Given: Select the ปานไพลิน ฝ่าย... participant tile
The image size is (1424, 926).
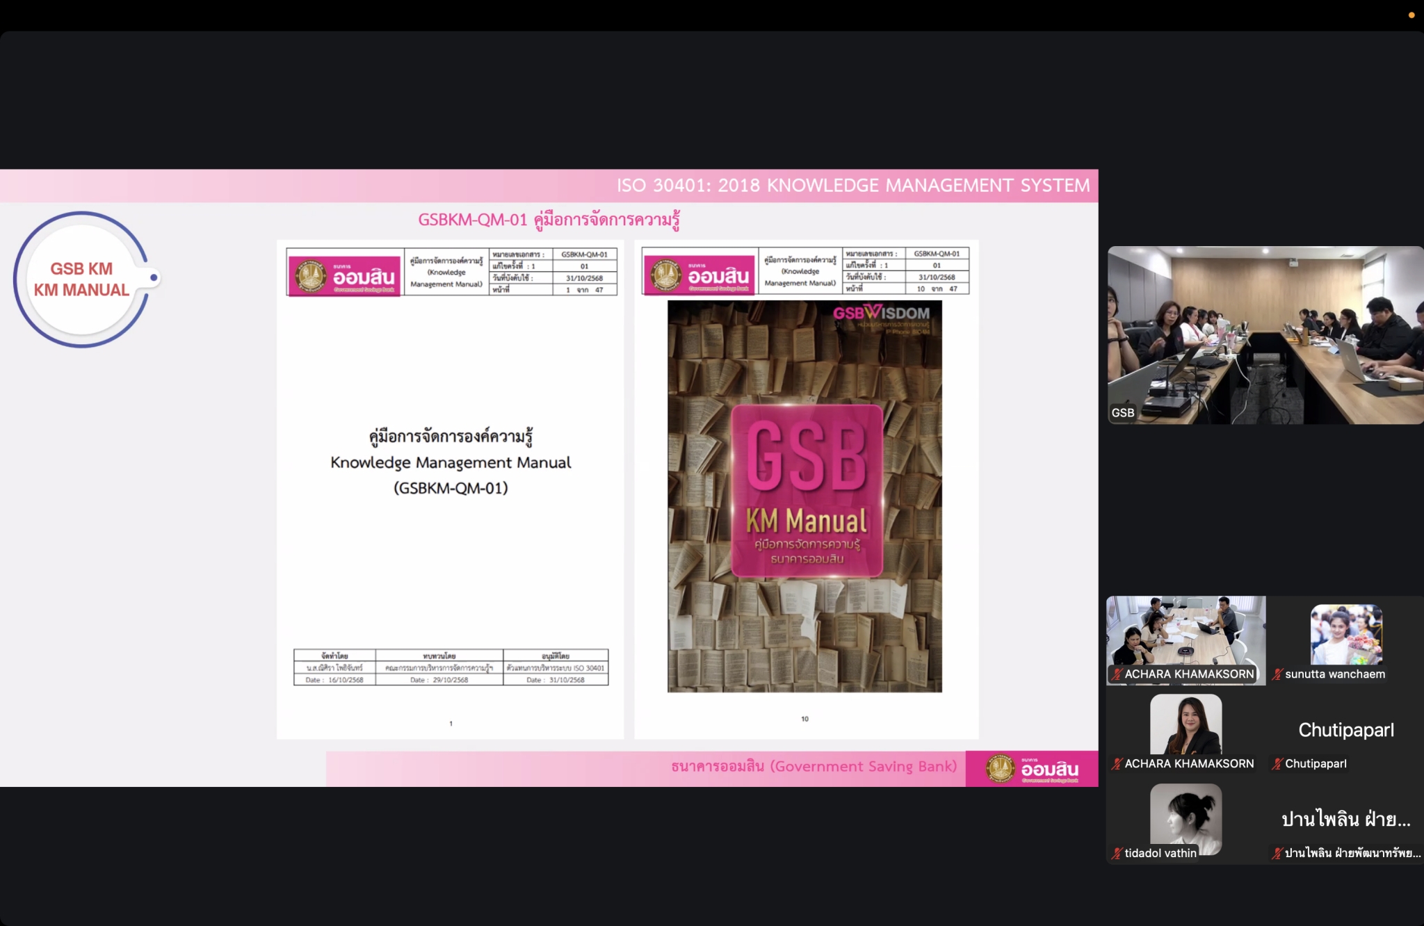Looking at the screenshot, I should [1346, 819].
